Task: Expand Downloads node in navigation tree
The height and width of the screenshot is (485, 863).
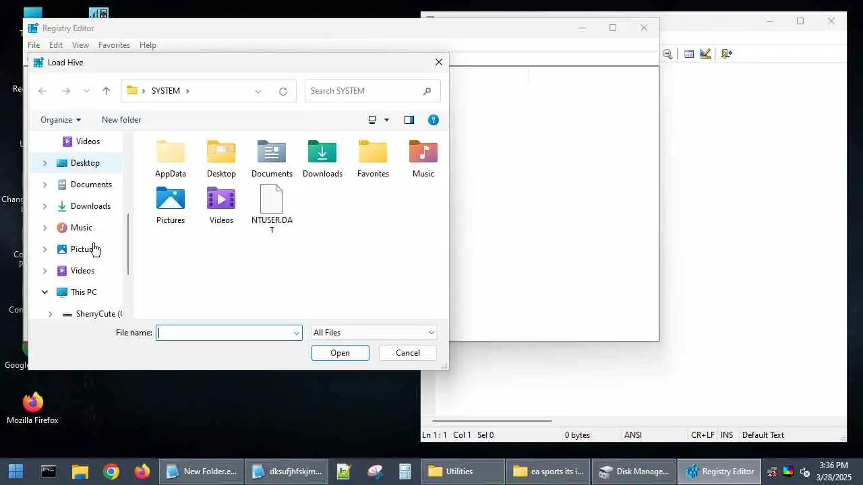Action: tap(45, 206)
